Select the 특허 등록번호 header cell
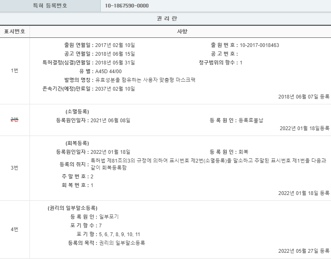 coord(50,6)
